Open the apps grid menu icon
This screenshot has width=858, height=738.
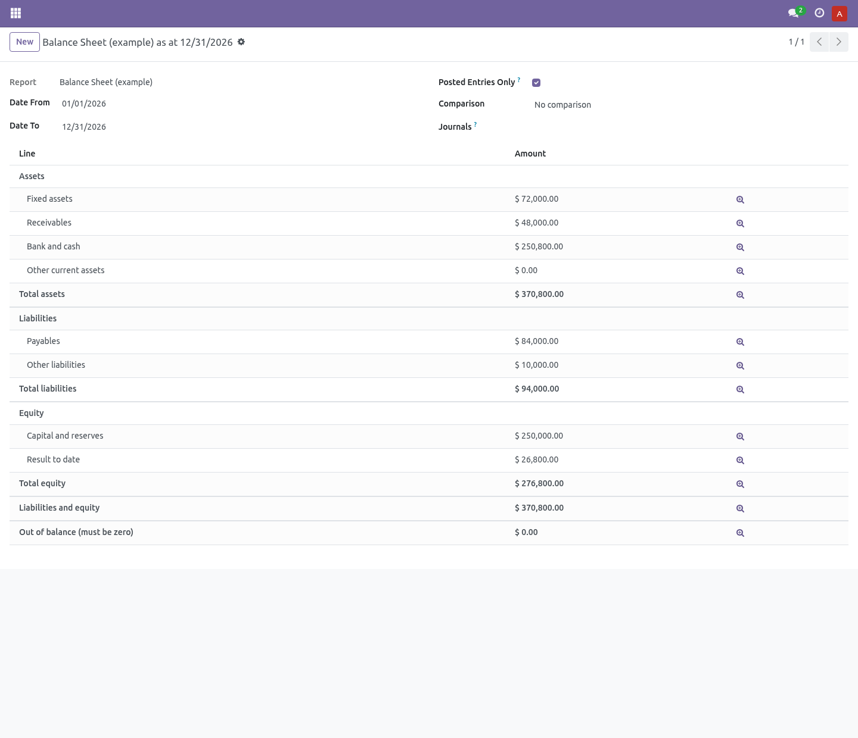pyautogui.click(x=16, y=13)
